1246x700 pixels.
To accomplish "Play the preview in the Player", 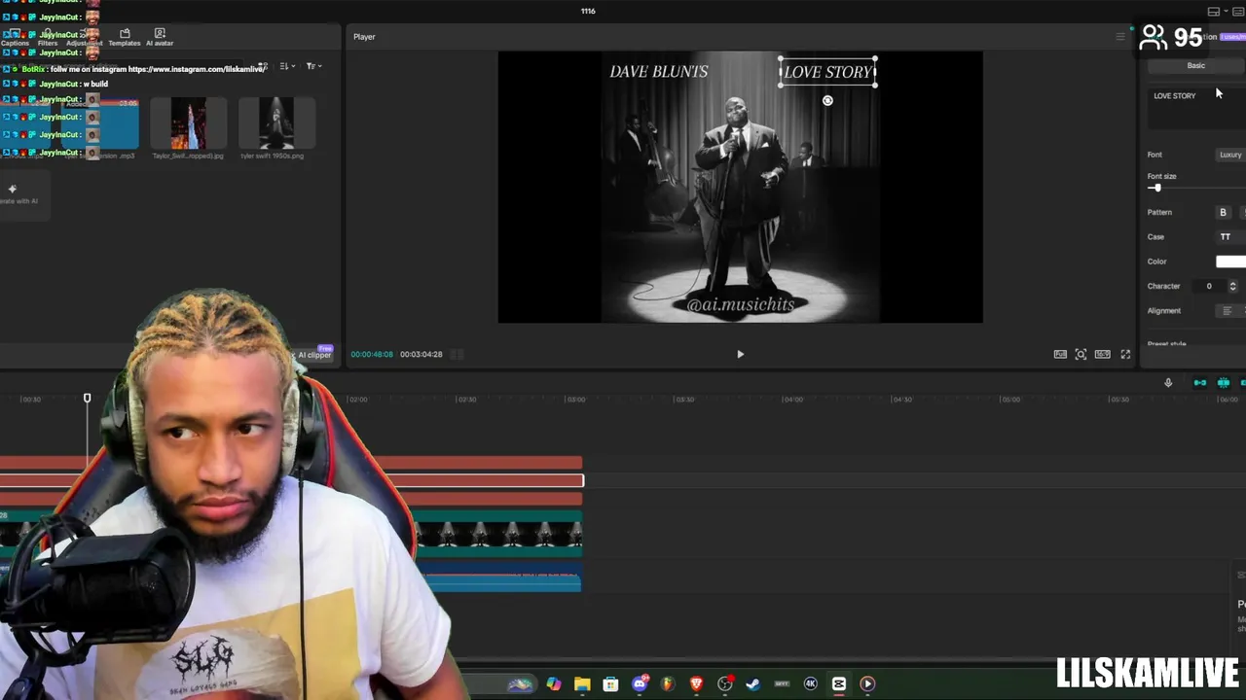I will click(740, 354).
